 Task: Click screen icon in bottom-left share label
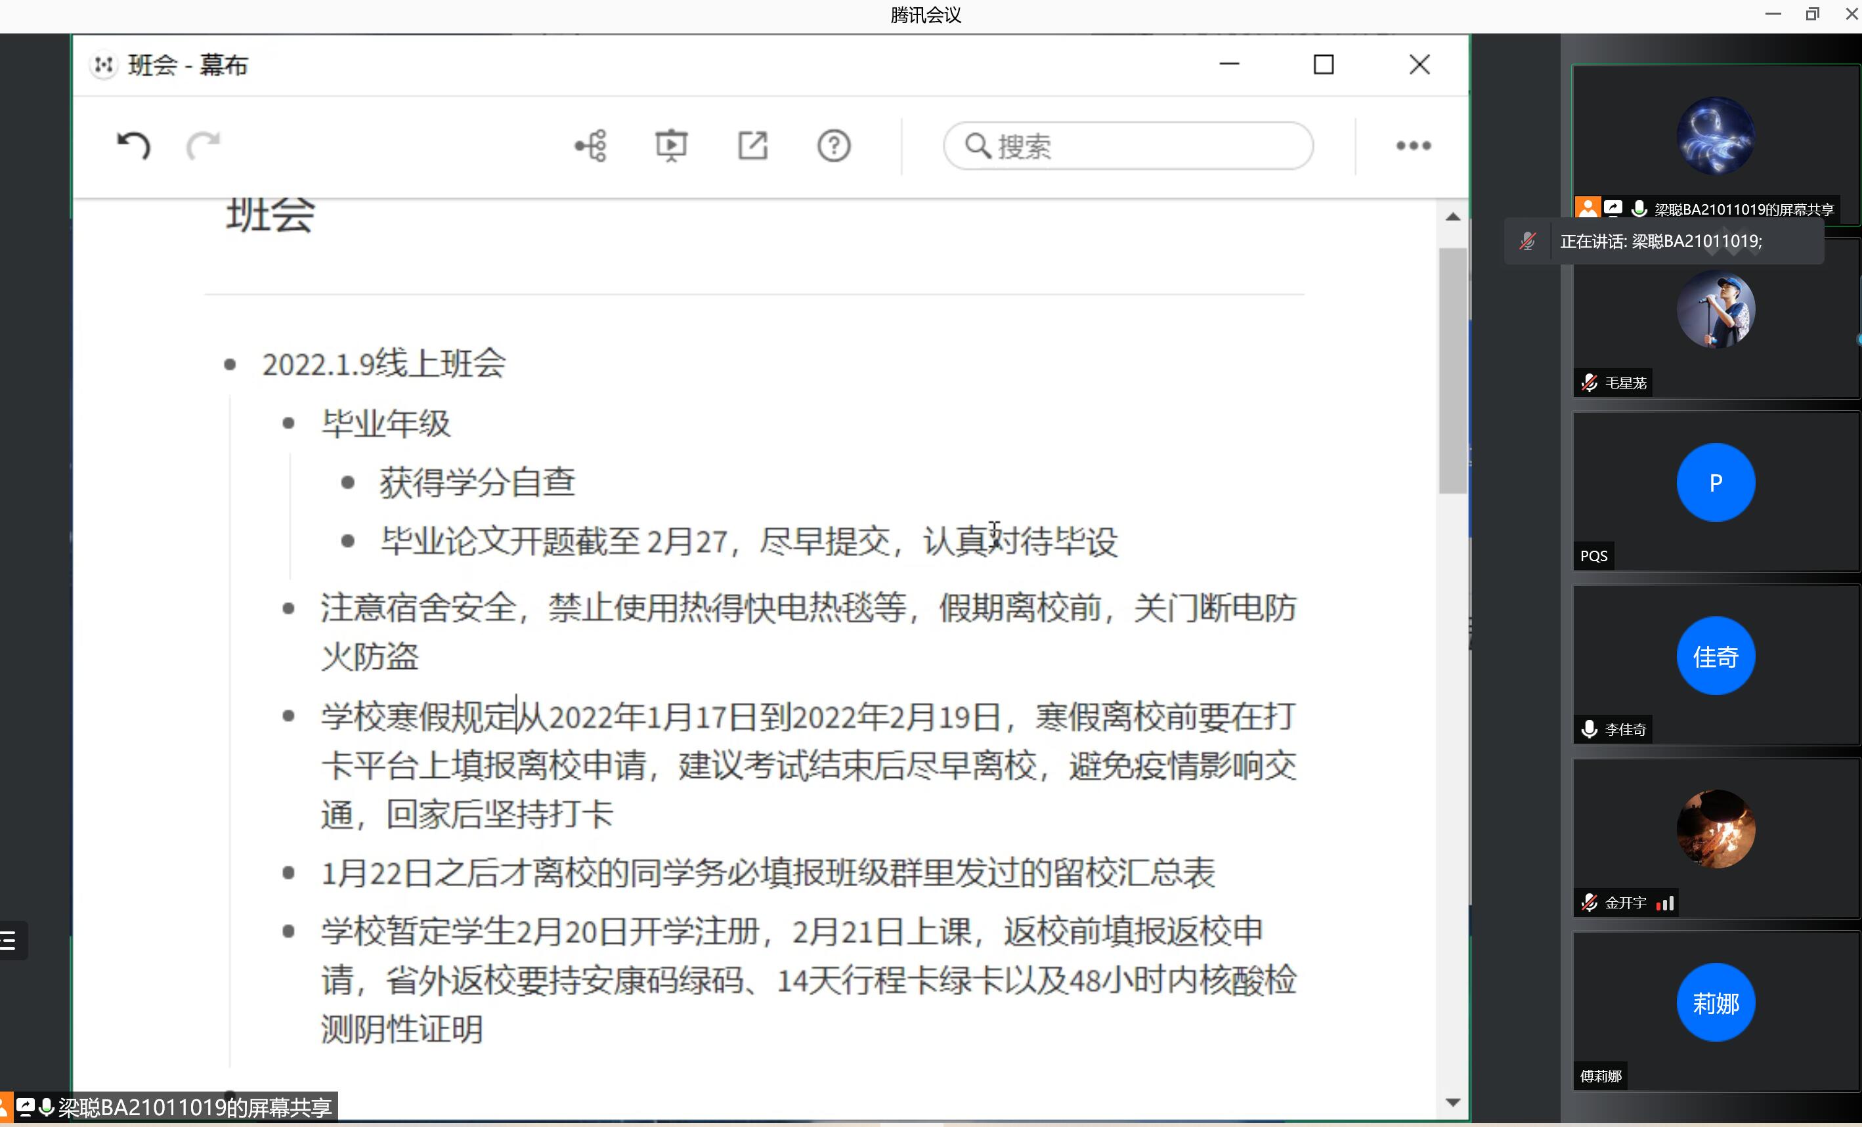click(25, 1108)
